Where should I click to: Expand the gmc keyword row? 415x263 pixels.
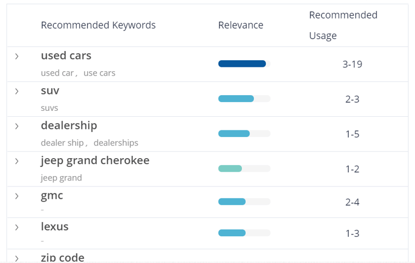tap(17, 196)
